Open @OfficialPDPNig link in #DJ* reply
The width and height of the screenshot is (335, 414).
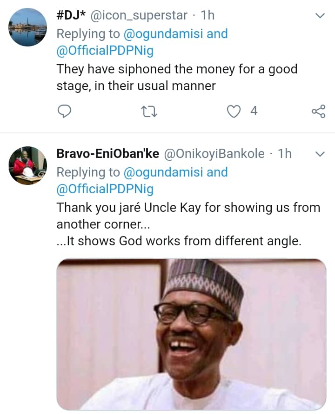(105, 51)
